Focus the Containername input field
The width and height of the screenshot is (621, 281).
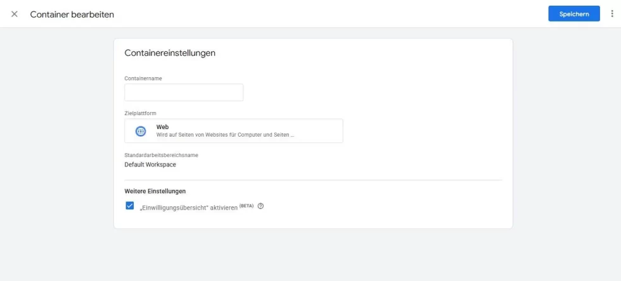tap(184, 92)
